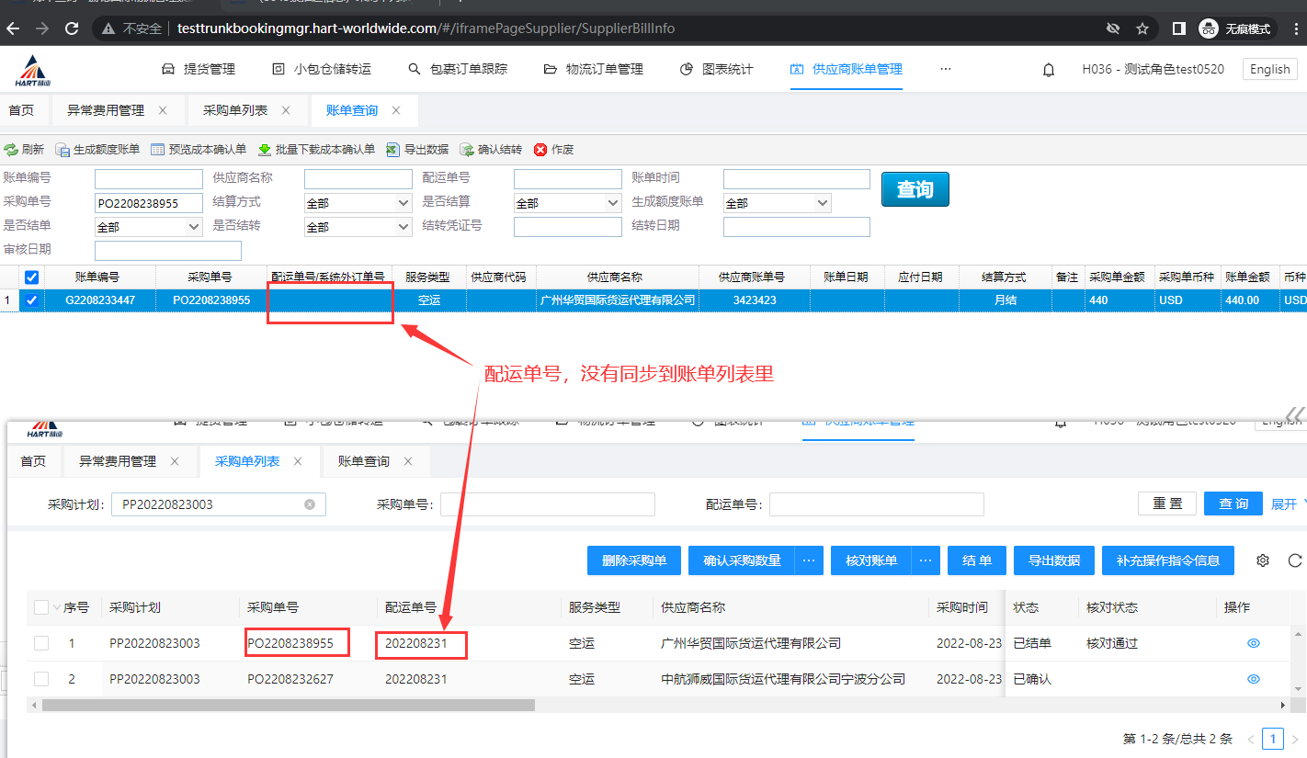Open 预览成本确认单 from the toolbar
The width and height of the screenshot is (1307, 758).
pyautogui.click(x=157, y=150)
